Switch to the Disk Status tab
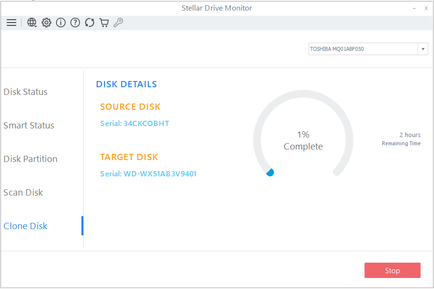 tap(25, 92)
